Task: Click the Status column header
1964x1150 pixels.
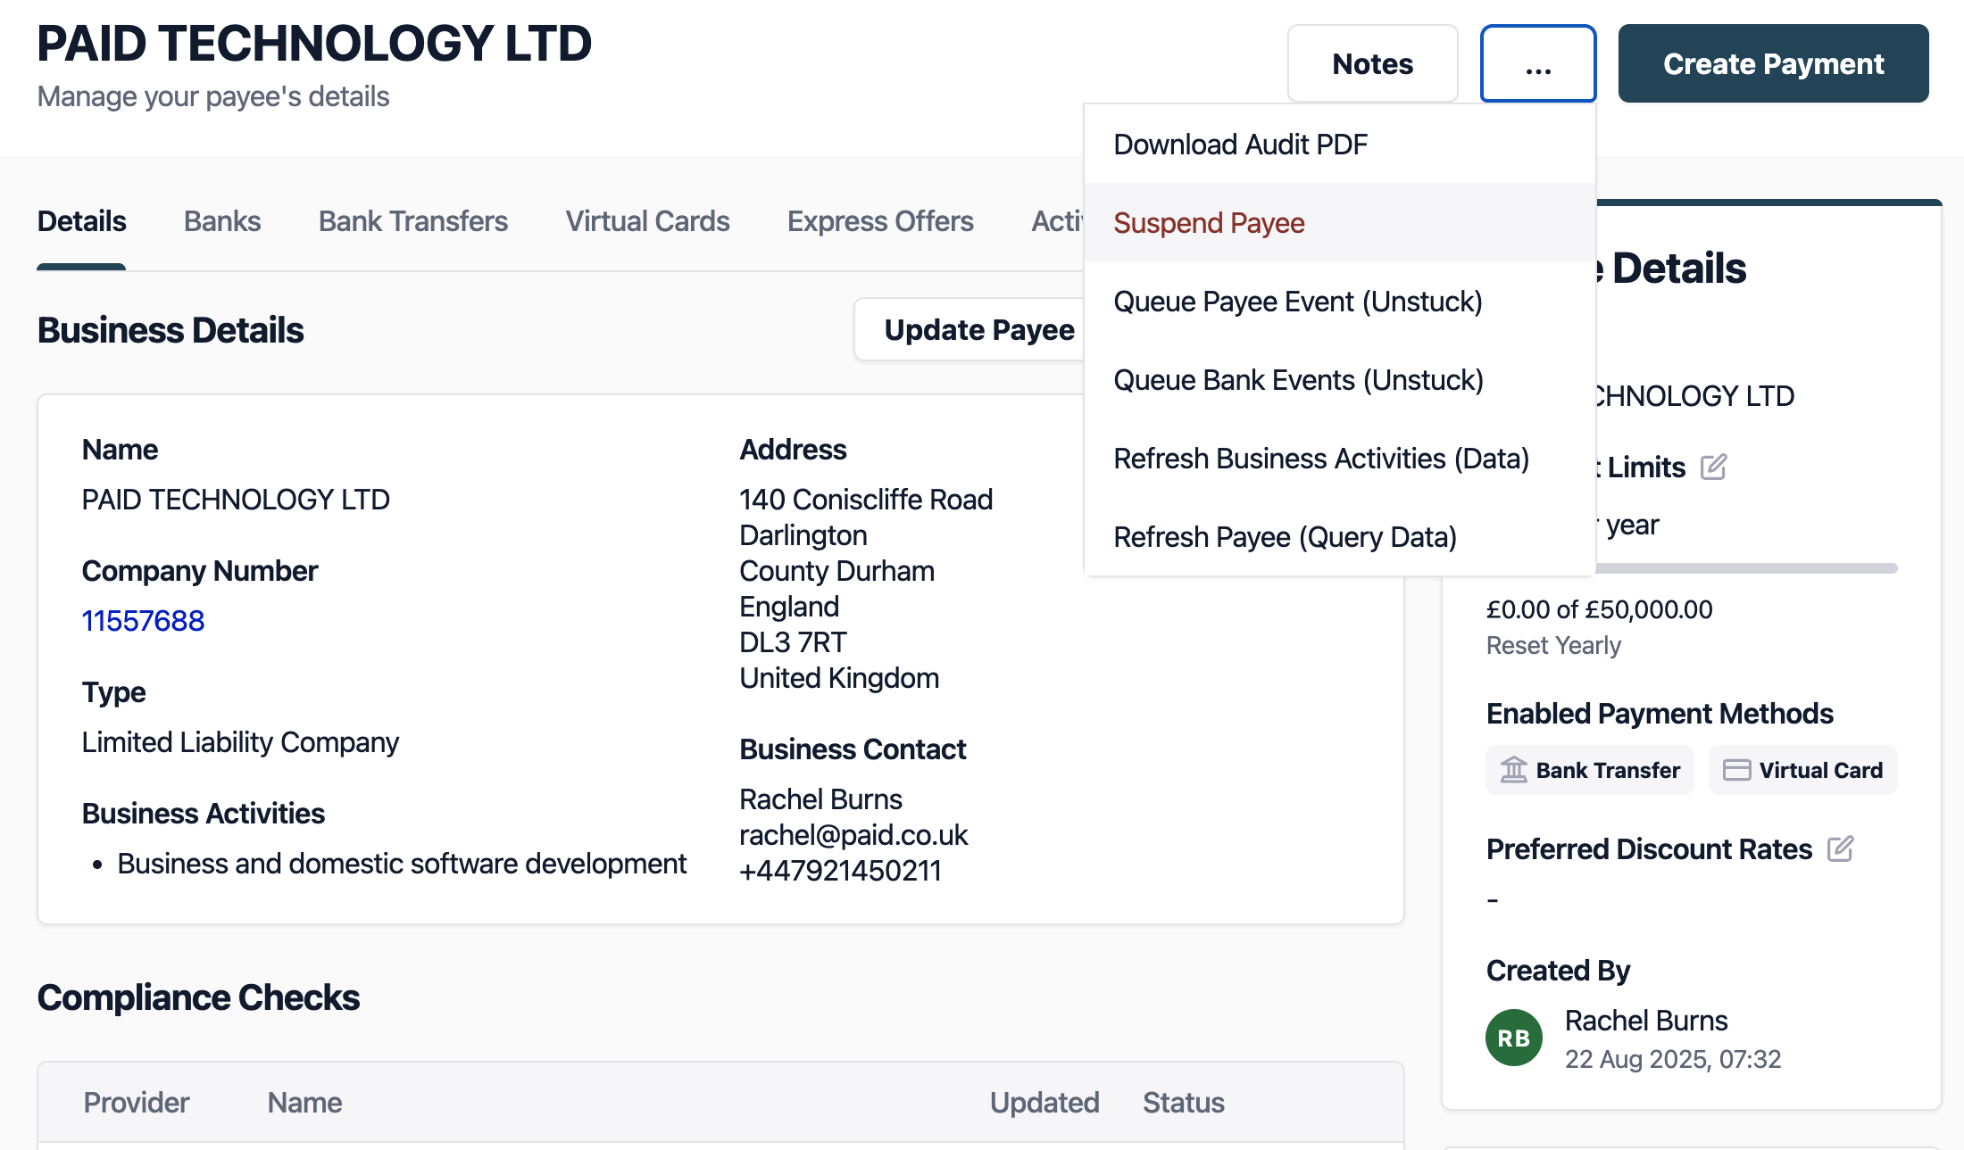Action: [1184, 1102]
